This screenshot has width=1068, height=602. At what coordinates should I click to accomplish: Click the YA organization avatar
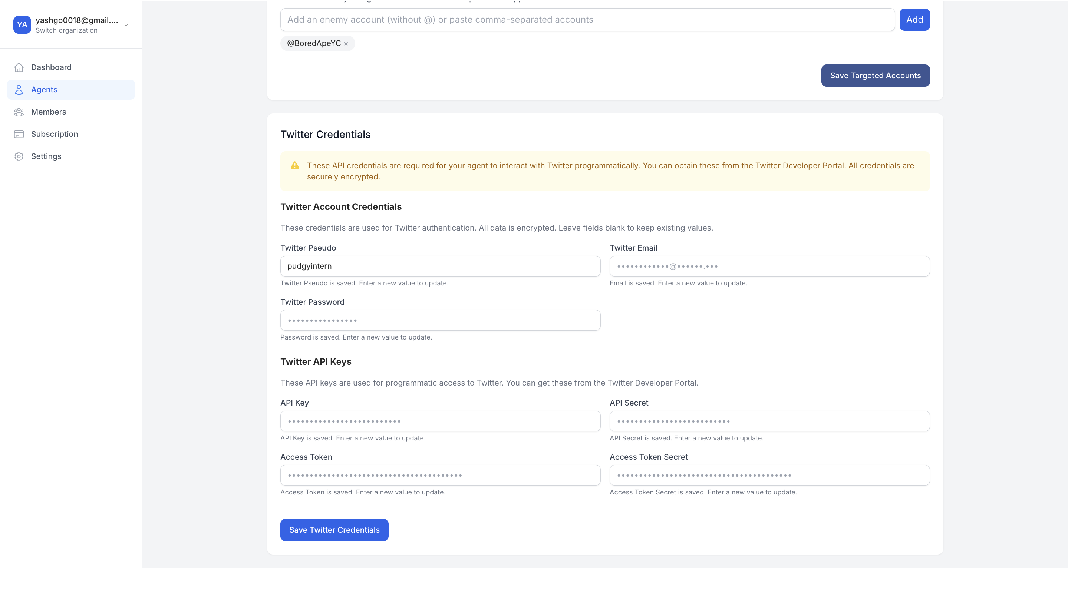(x=22, y=25)
